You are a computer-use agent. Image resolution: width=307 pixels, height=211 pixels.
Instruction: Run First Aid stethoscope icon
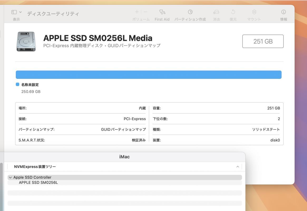(x=162, y=12)
